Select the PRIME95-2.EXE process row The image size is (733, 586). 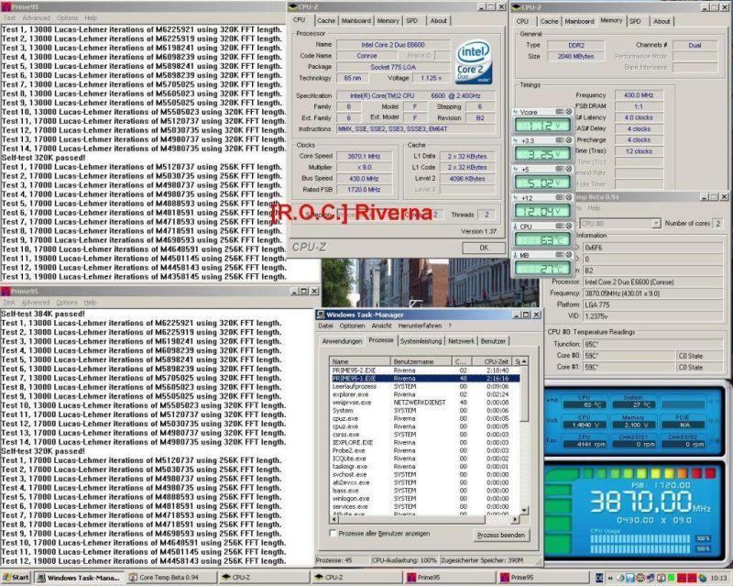click(x=425, y=370)
